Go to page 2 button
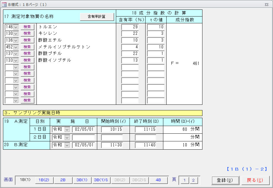The width and height of the screenshot is (273, 188). (193, 180)
